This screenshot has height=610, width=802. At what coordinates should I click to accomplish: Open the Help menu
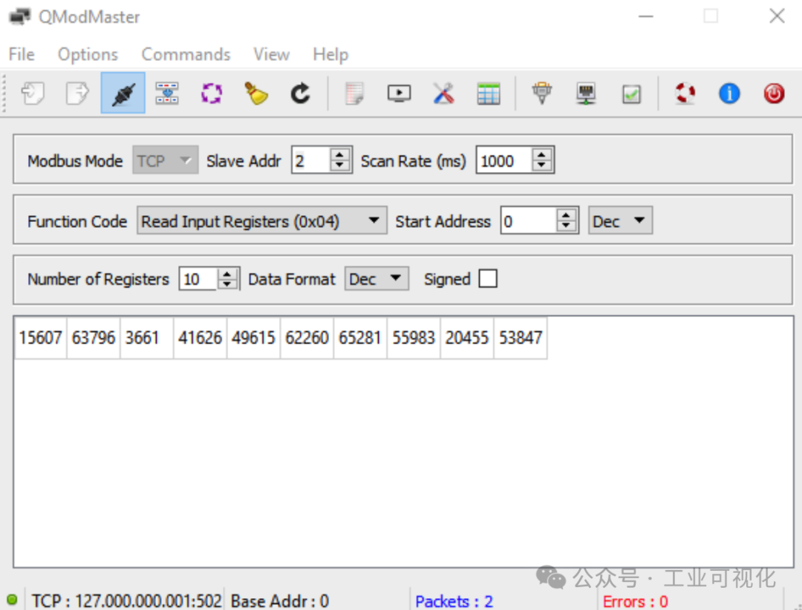[x=331, y=54]
